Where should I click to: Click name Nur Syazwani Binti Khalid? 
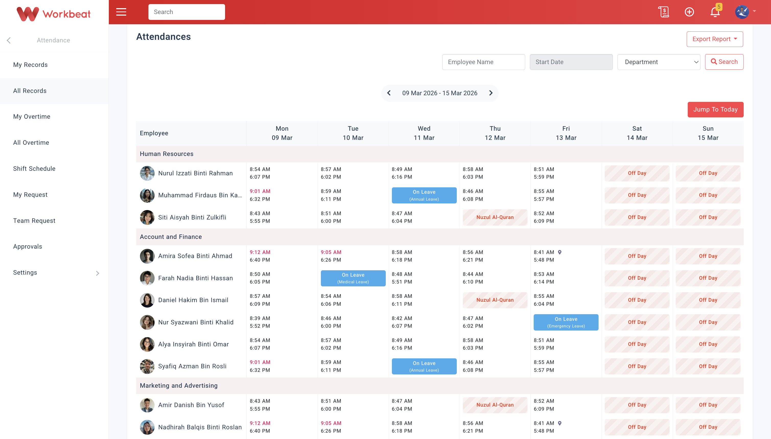pyautogui.click(x=195, y=322)
